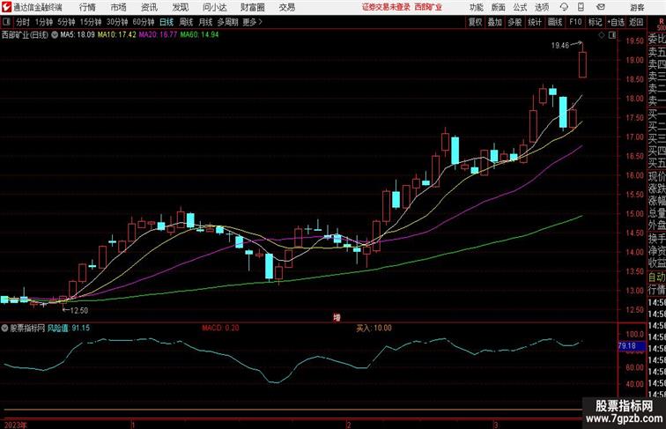Click the 通达信 red logo icon
The height and width of the screenshot is (429, 666).
click(x=6, y=7)
